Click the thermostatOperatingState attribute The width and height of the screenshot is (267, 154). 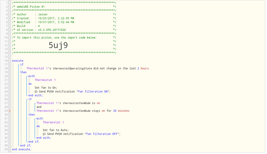pyautogui.click(x=72, y=68)
